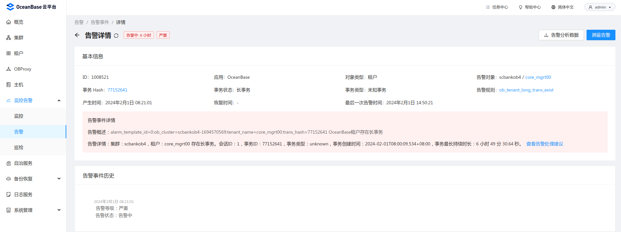Open the admin account dropdown arrow

(610, 7)
